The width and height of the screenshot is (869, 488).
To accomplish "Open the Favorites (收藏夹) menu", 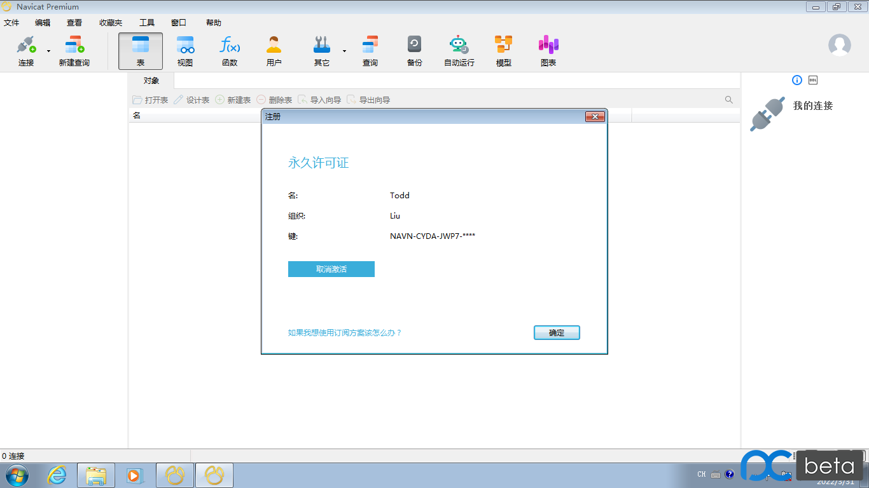I will (111, 23).
